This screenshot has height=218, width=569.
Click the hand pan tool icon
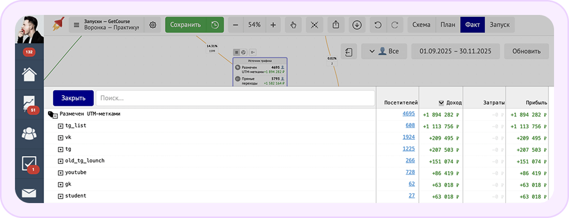coord(293,25)
